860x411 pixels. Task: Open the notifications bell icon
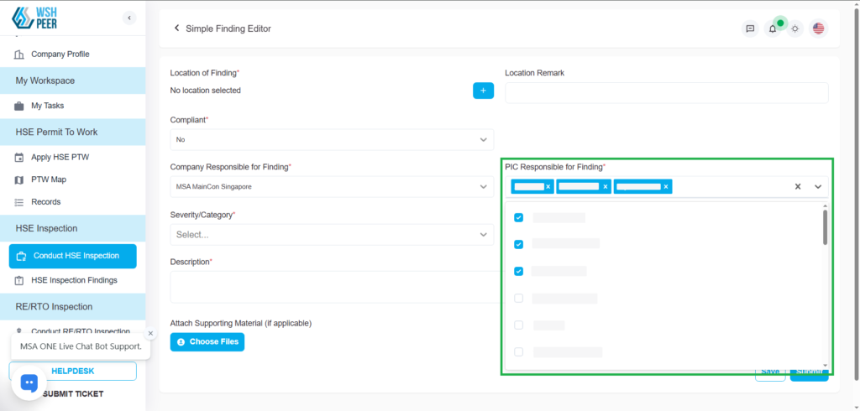coord(773,29)
